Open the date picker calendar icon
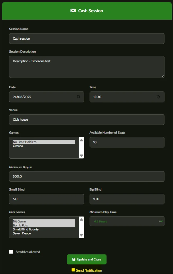Image resolution: width=173 pixels, height=274 pixels. tap(78, 97)
